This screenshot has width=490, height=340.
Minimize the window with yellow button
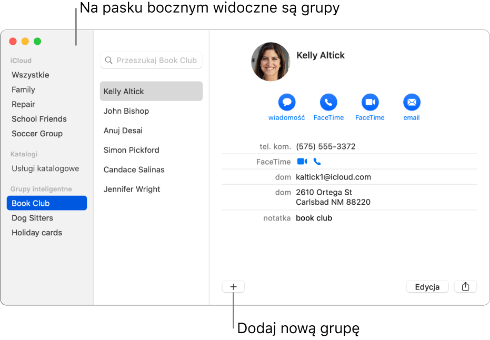(25, 41)
